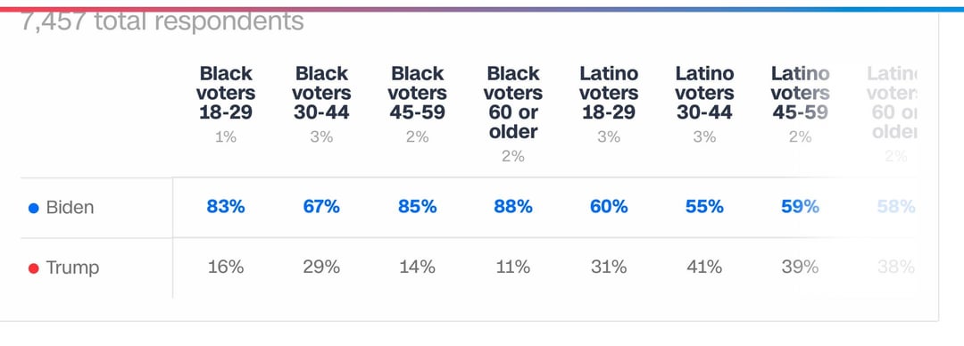
Task: Click the blue Biden legend dot
Action: tap(34, 209)
